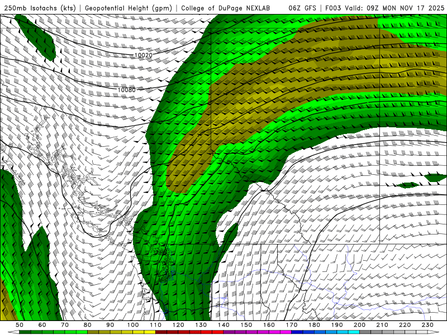Viewport: 447px width, 335px height.
Task: Select the dark red swatch just after 110
Action: (161, 332)
